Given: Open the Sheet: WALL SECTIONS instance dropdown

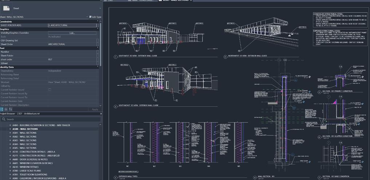Looking at the screenshot, I should coord(87,17).
